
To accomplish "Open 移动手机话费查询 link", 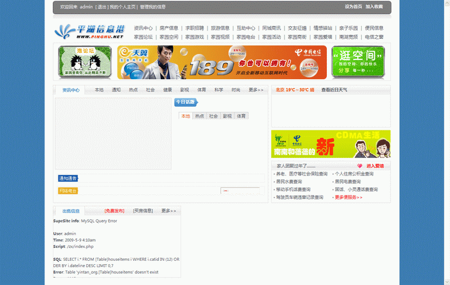I will tap(293, 189).
